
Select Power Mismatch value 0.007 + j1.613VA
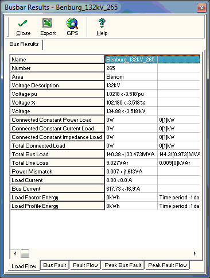coord(131,171)
